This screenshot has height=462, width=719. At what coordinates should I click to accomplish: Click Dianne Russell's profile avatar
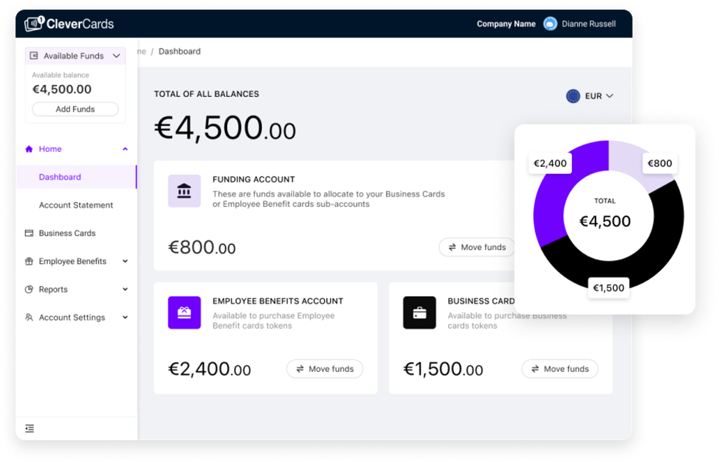click(x=550, y=24)
